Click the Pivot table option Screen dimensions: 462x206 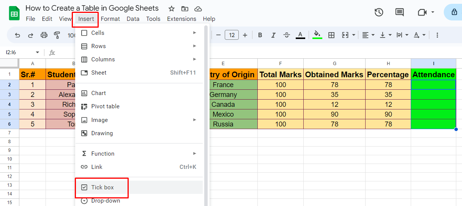tap(139, 106)
